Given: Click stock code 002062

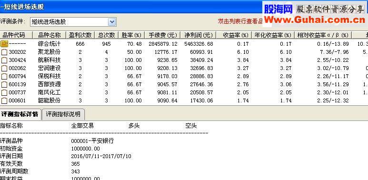Looking at the screenshot, I should (x=17, y=68).
